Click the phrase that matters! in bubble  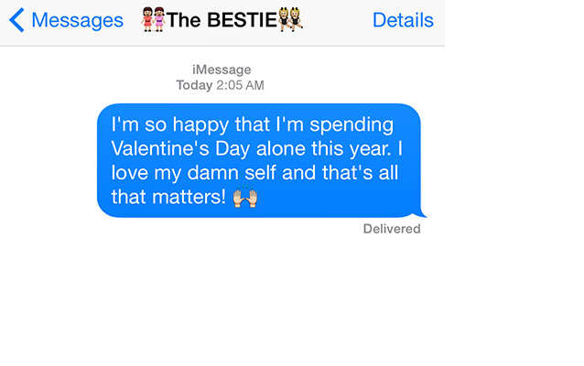pos(168,197)
